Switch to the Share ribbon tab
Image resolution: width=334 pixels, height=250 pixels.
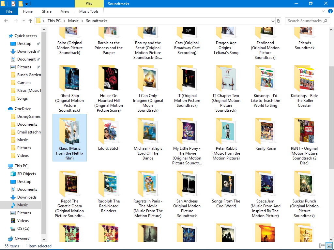pos(47,11)
